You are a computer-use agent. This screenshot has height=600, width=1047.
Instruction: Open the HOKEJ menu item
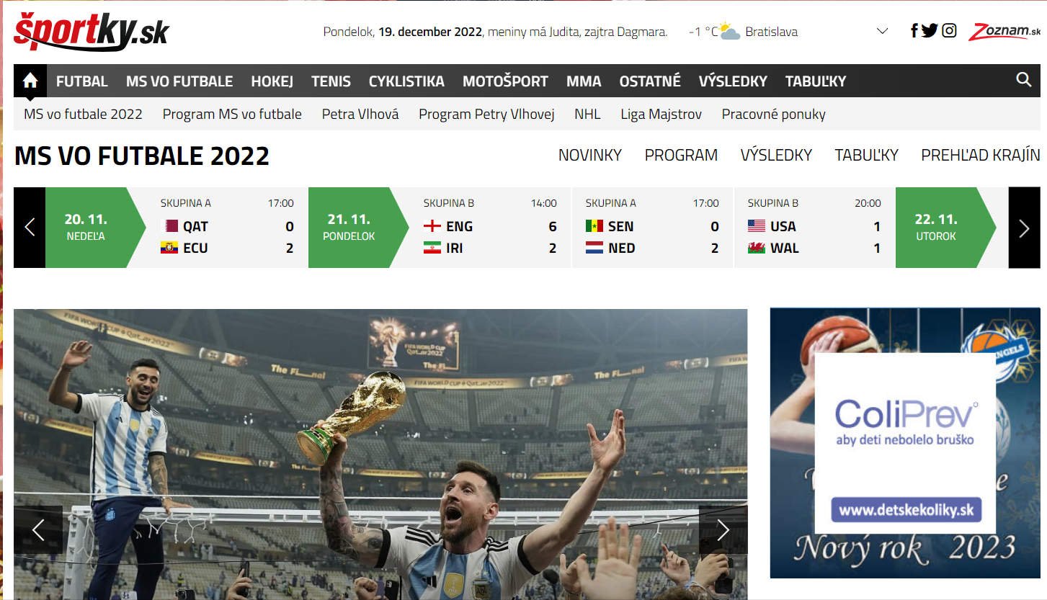tap(272, 81)
